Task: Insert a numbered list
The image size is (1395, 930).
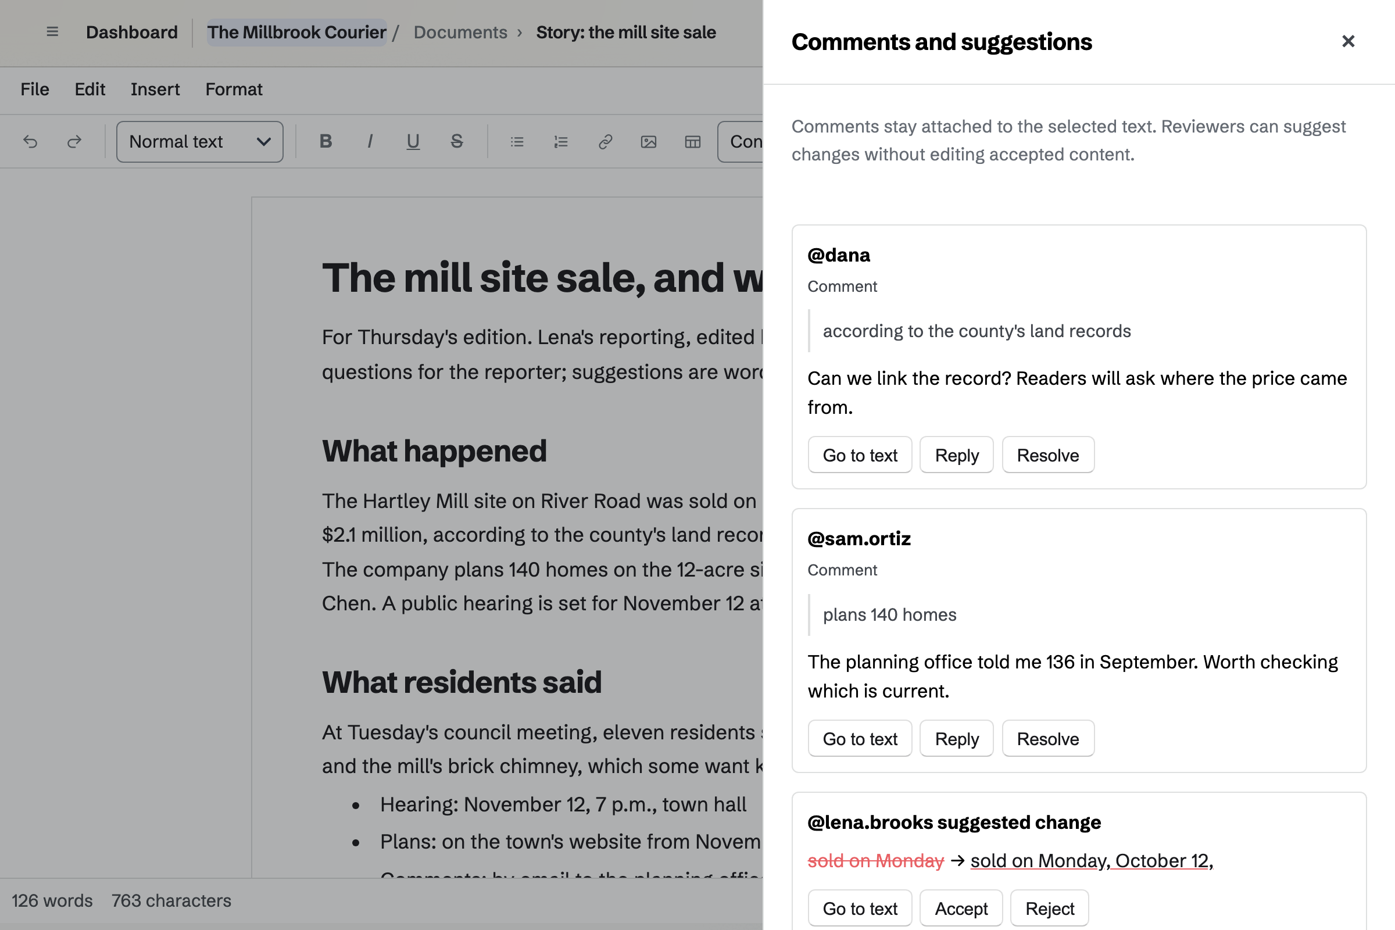Action: (561, 142)
